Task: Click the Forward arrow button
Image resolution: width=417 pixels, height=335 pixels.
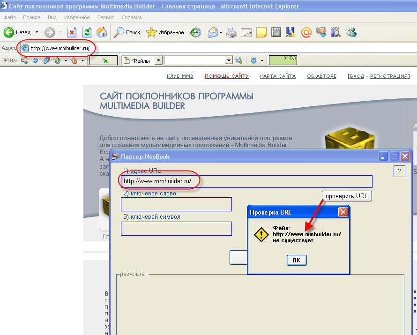Action: (50, 32)
